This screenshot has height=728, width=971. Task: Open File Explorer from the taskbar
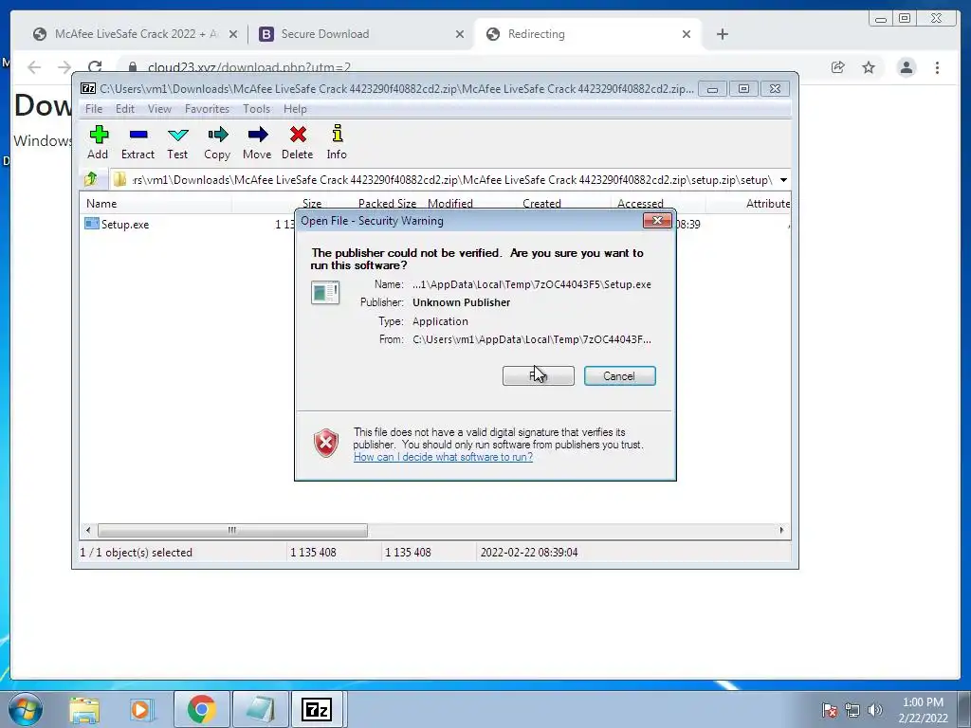[x=84, y=710]
